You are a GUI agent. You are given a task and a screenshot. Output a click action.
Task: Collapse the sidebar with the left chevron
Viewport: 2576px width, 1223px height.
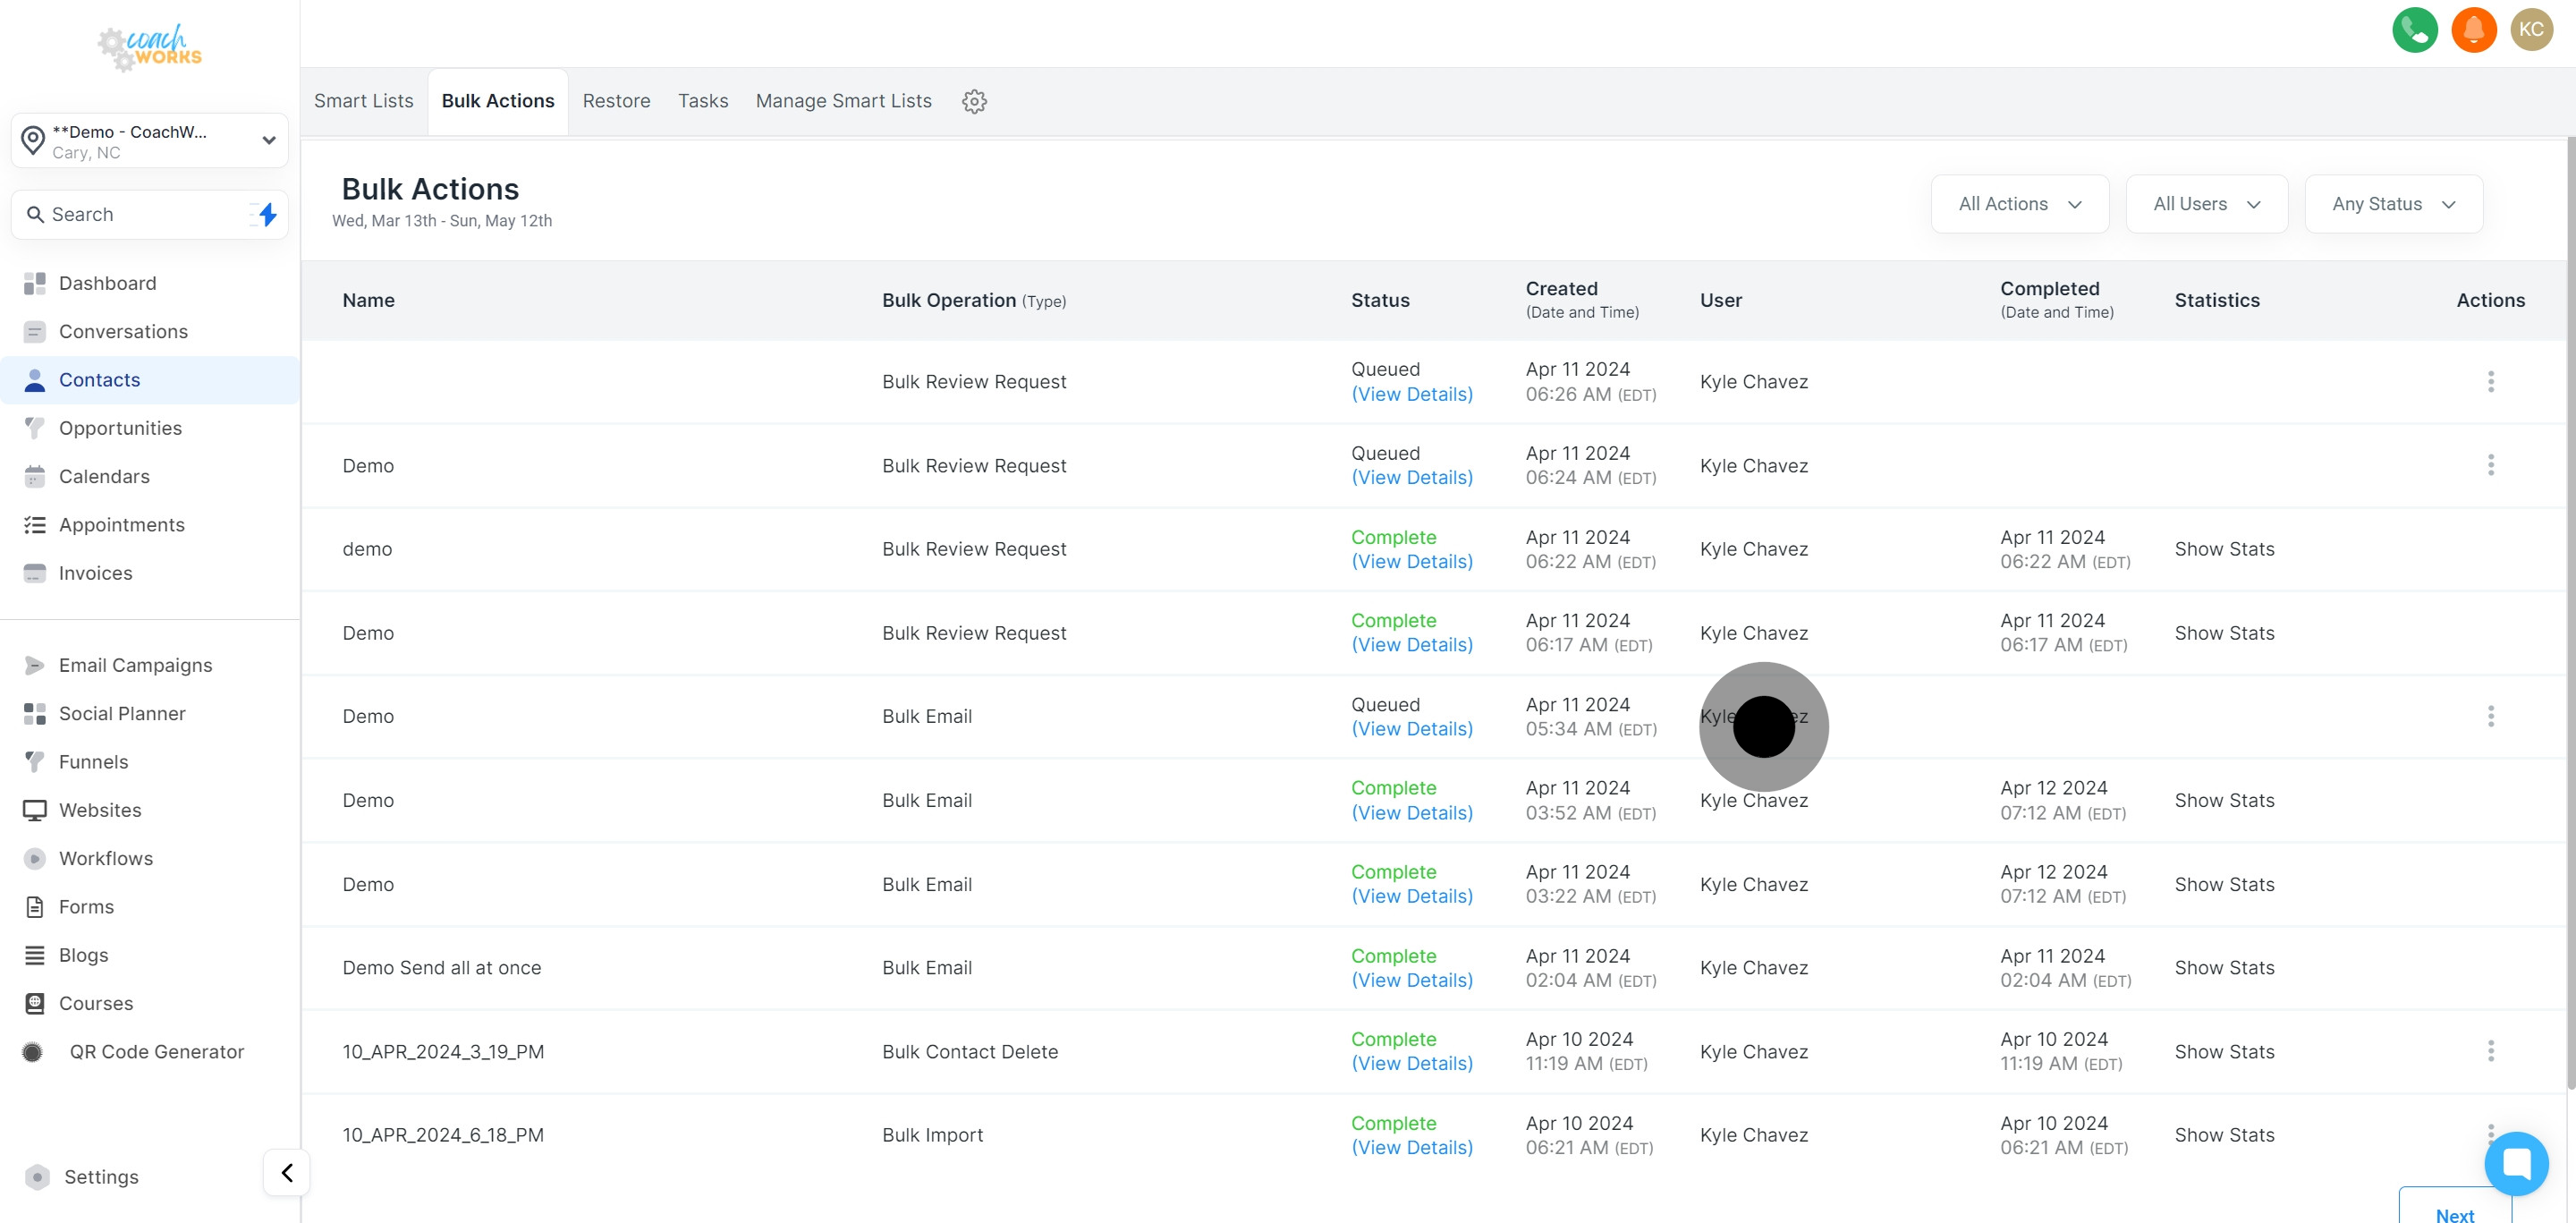(287, 1172)
